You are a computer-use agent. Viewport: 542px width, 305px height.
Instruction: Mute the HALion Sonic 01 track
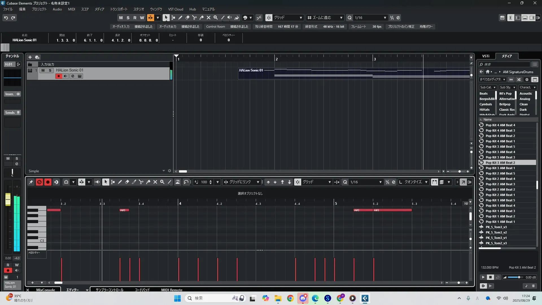[43, 70]
